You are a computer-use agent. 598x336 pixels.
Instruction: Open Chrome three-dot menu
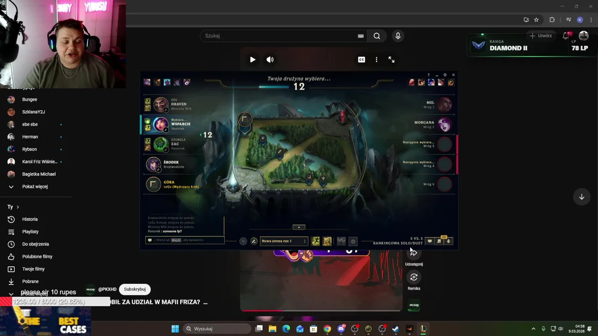point(591,20)
